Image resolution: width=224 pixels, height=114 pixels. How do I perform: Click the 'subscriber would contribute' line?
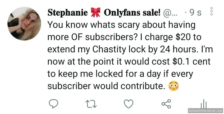click(x=105, y=86)
